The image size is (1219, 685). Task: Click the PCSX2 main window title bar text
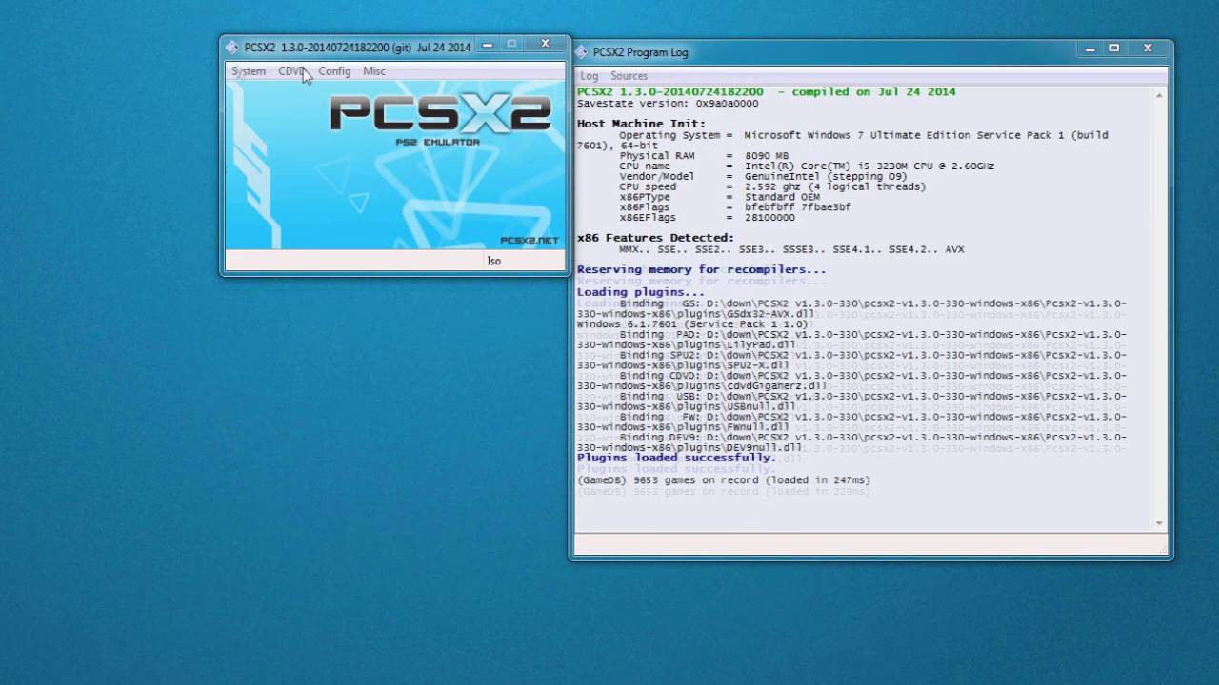(357, 47)
